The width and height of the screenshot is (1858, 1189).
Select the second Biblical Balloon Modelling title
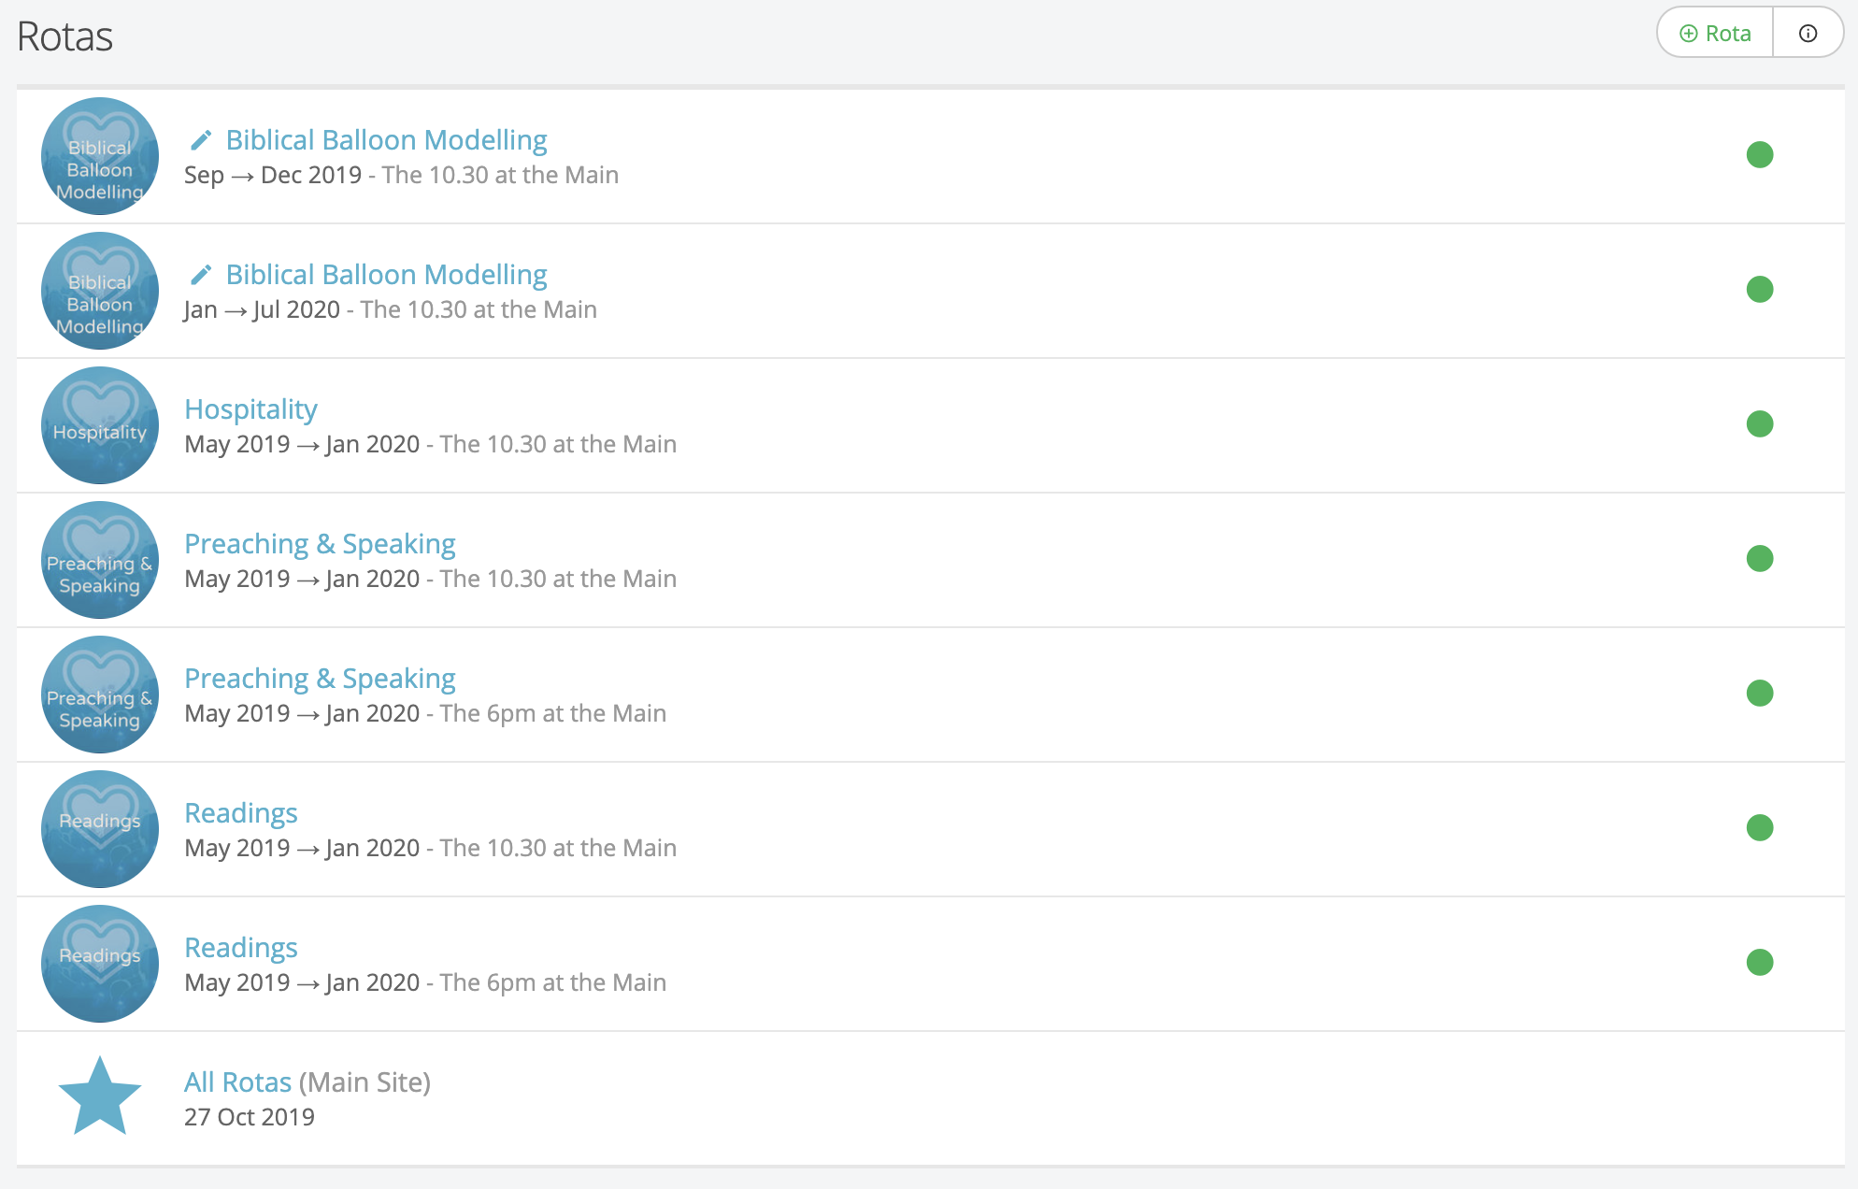(x=386, y=274)
